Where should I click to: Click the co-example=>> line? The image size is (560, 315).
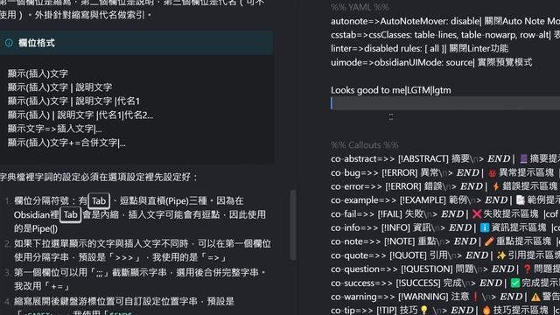(445, 200)
